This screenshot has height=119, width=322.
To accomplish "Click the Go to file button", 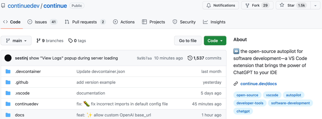I will pos(188,41).
